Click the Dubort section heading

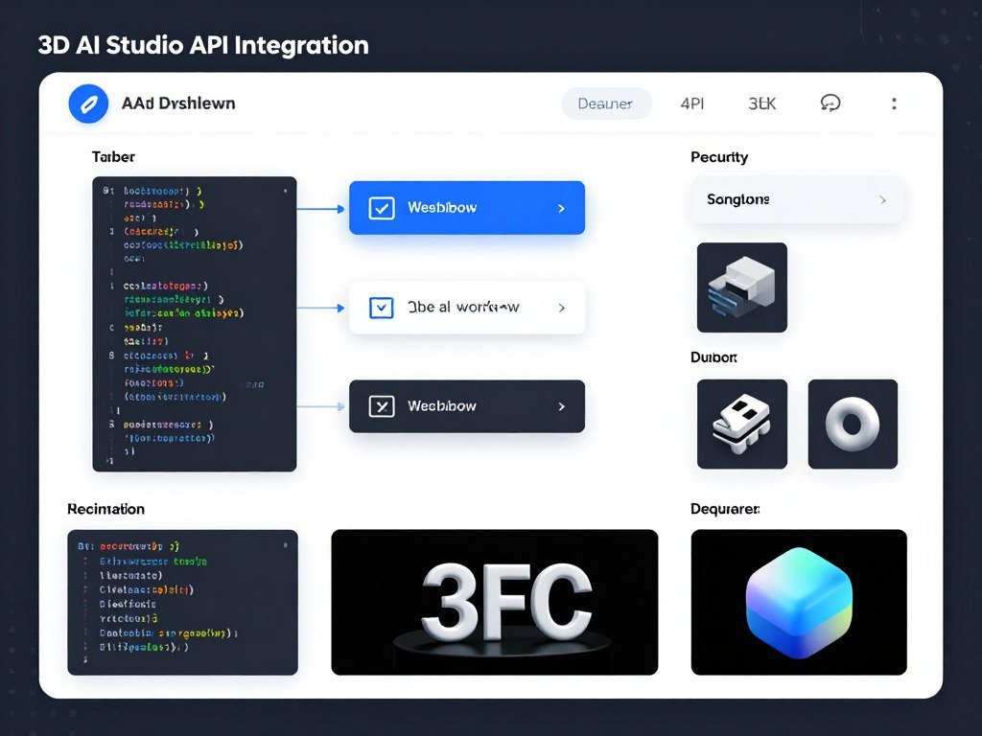tap(713, 357)
